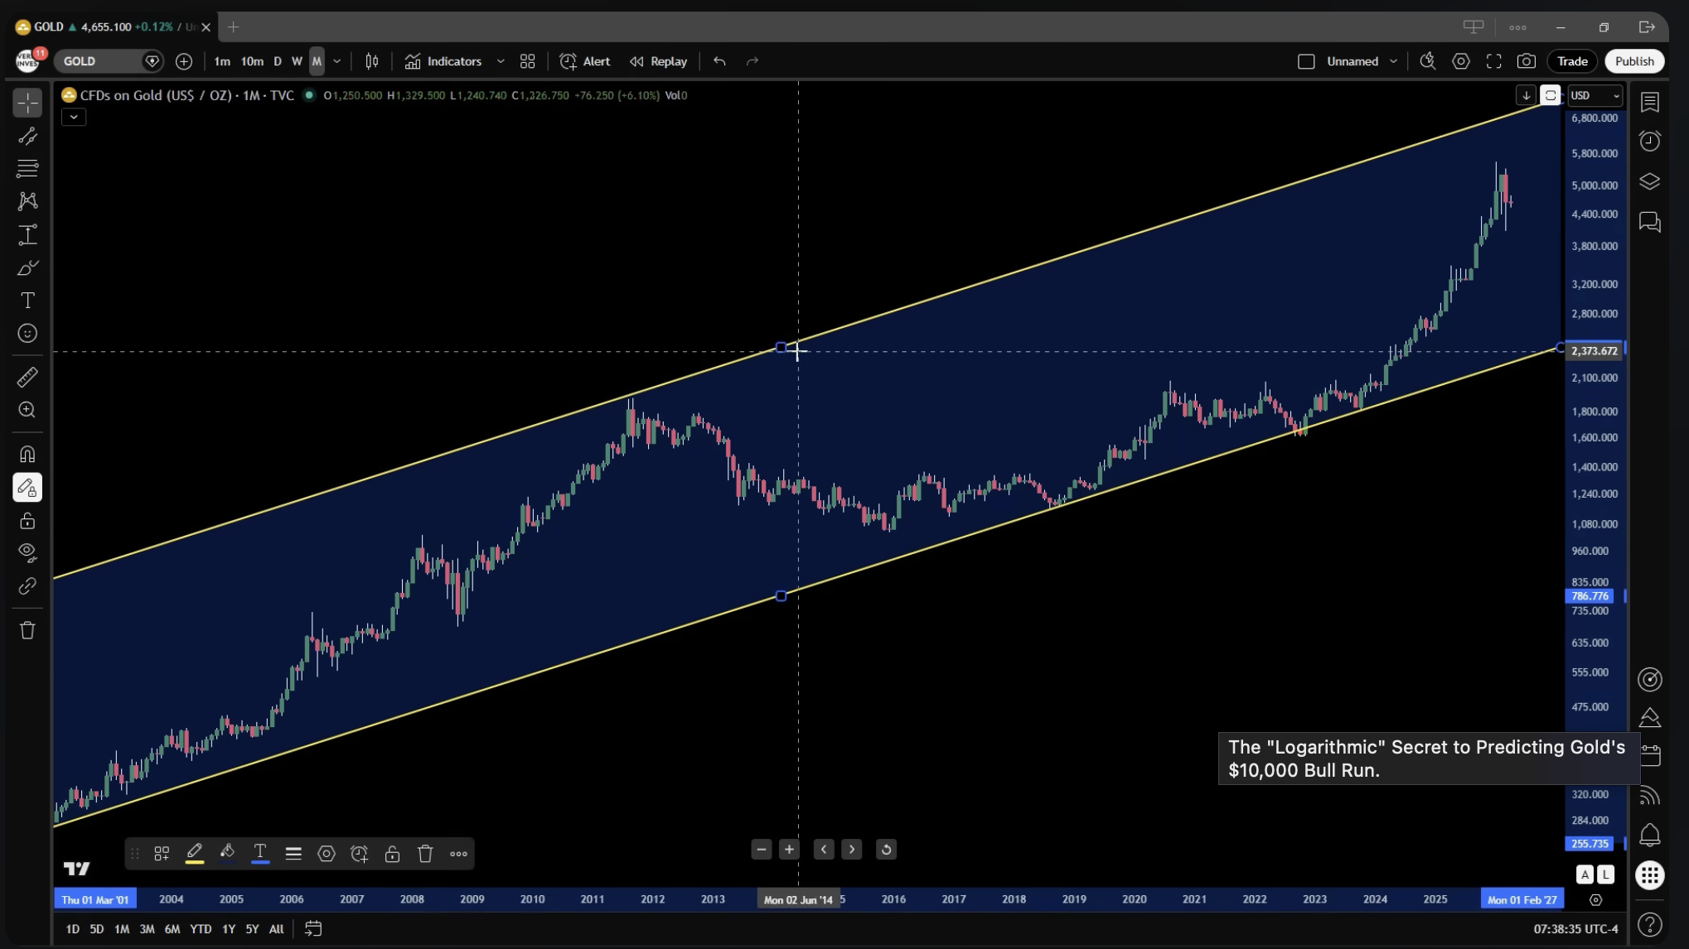Click the trash remove-objects icon in left toolbar
The image size is (1689, 949).
click(27, 631)
